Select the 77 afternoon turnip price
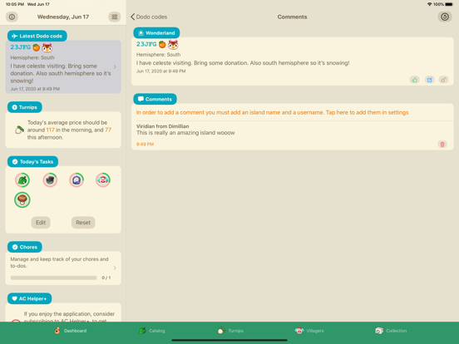 pos(108,130)
